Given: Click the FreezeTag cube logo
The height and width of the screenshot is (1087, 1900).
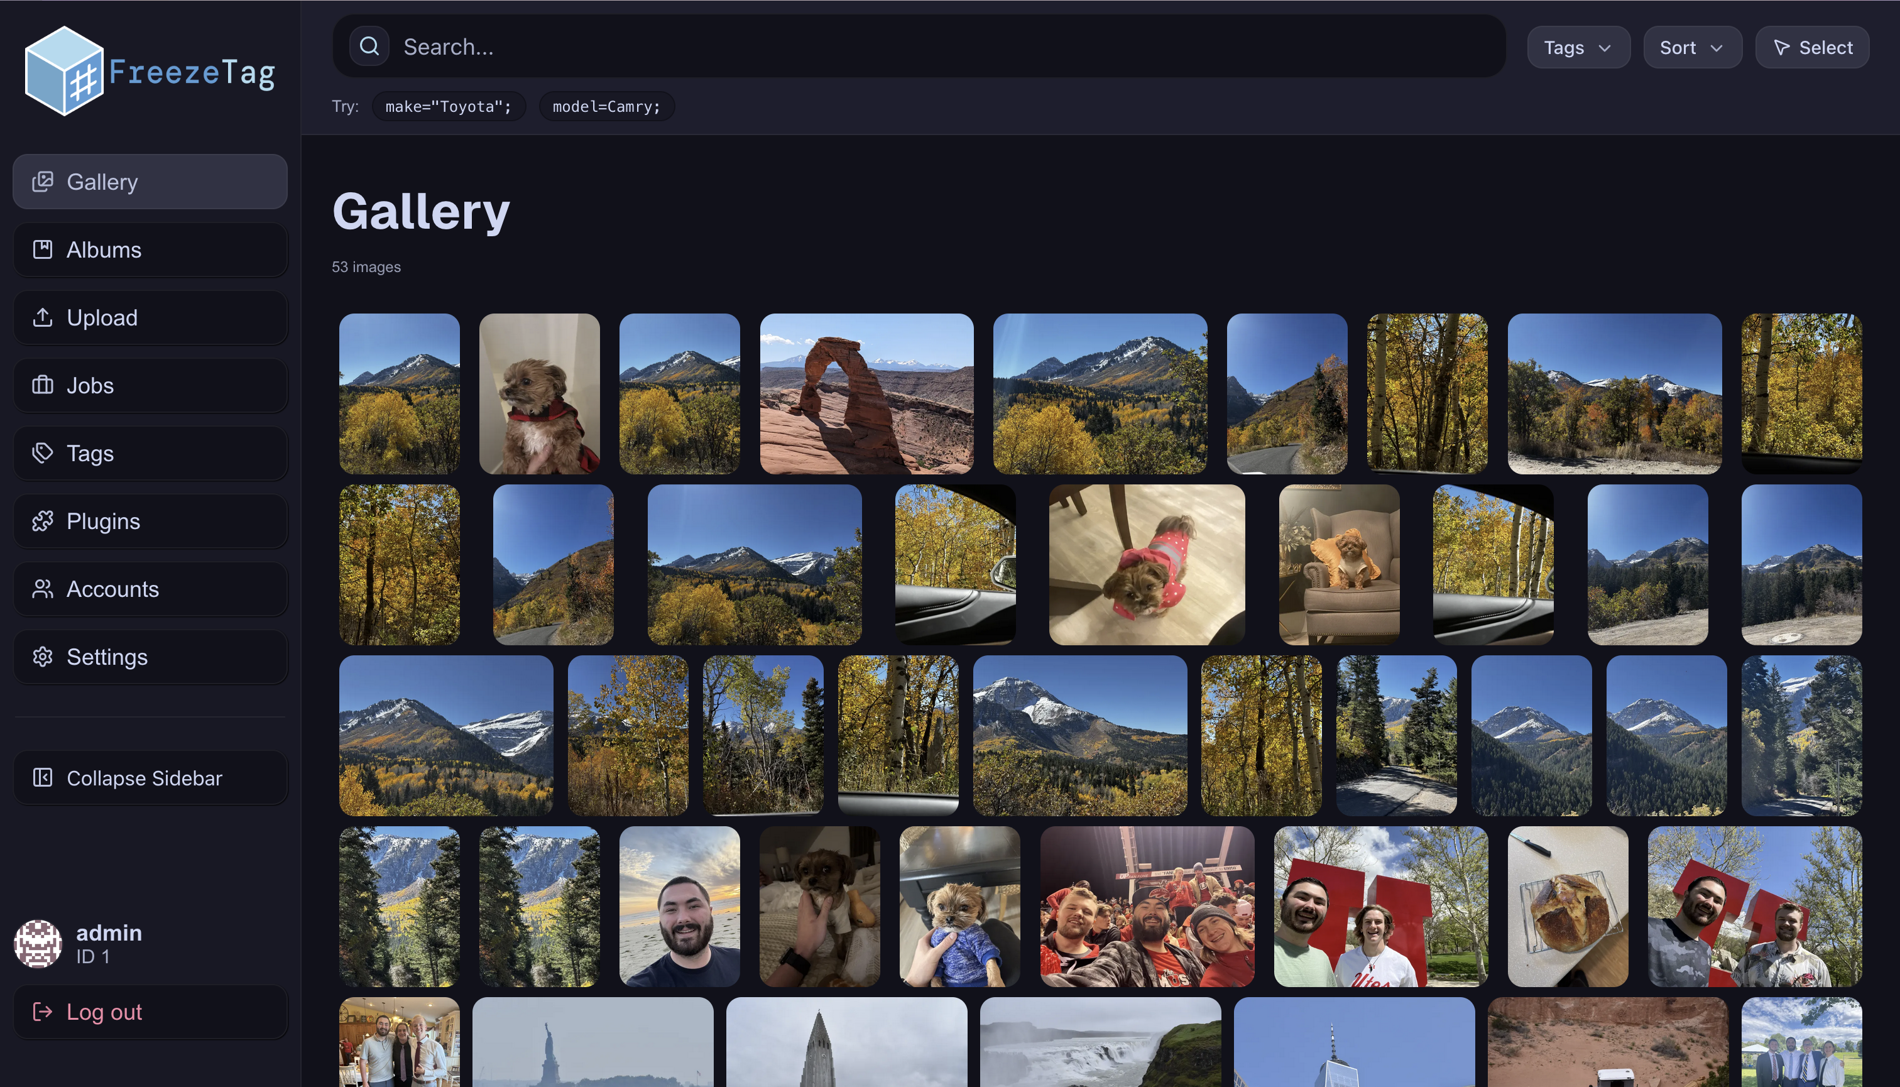Looking at the screenshot, I should (64, 72).
